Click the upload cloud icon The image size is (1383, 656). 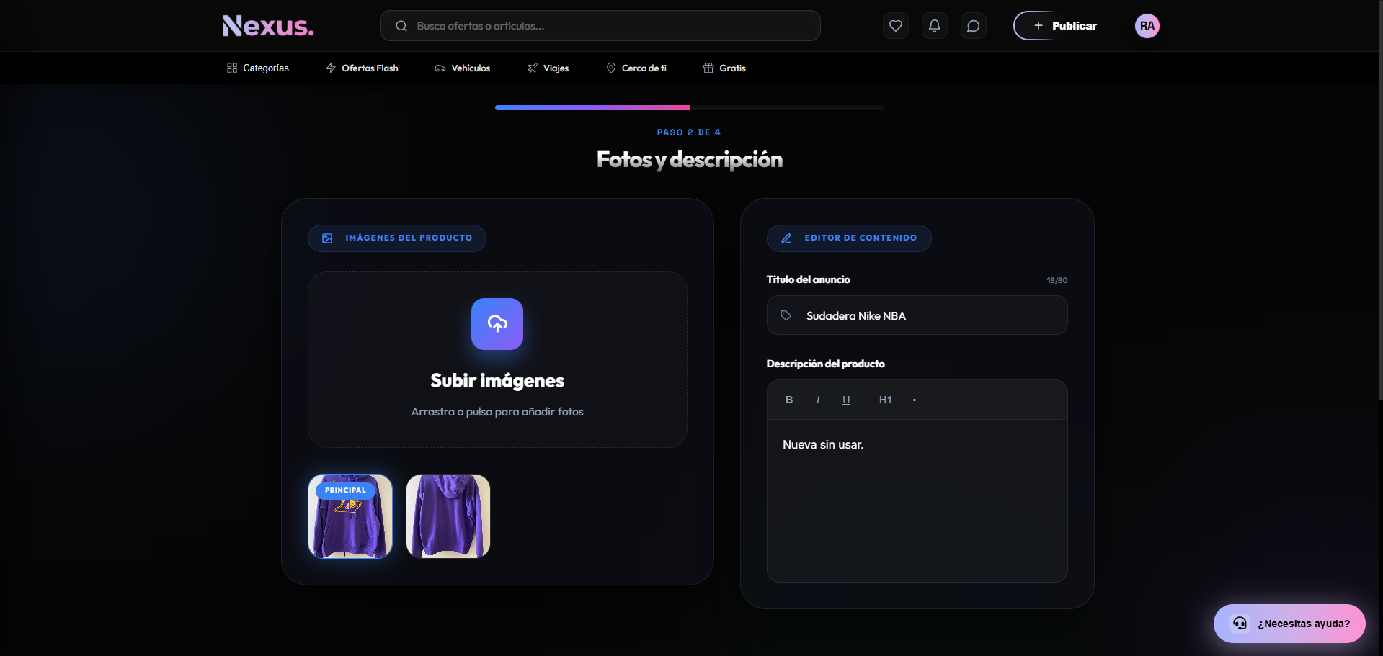(x=497, y=324)
